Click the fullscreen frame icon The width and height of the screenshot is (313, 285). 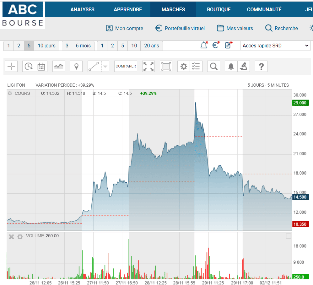(x=166, y=66)
